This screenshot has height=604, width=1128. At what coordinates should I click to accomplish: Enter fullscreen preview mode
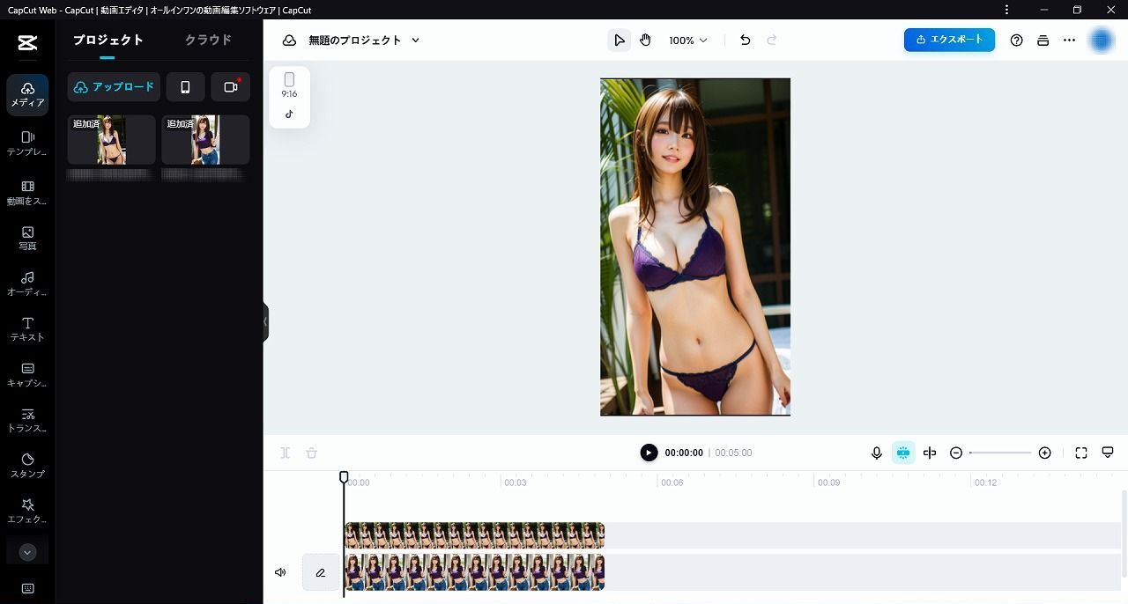[1081, 453]
